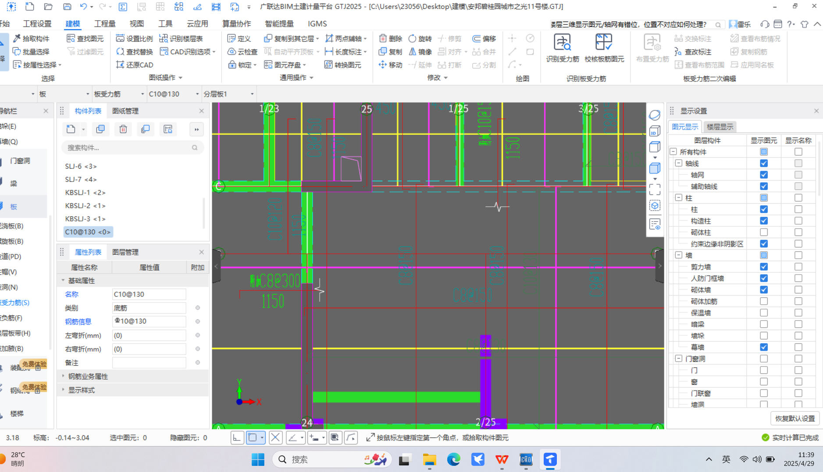Enable 砌体加筋 show element checkbox
823x472 pixels.
(764, 301)
